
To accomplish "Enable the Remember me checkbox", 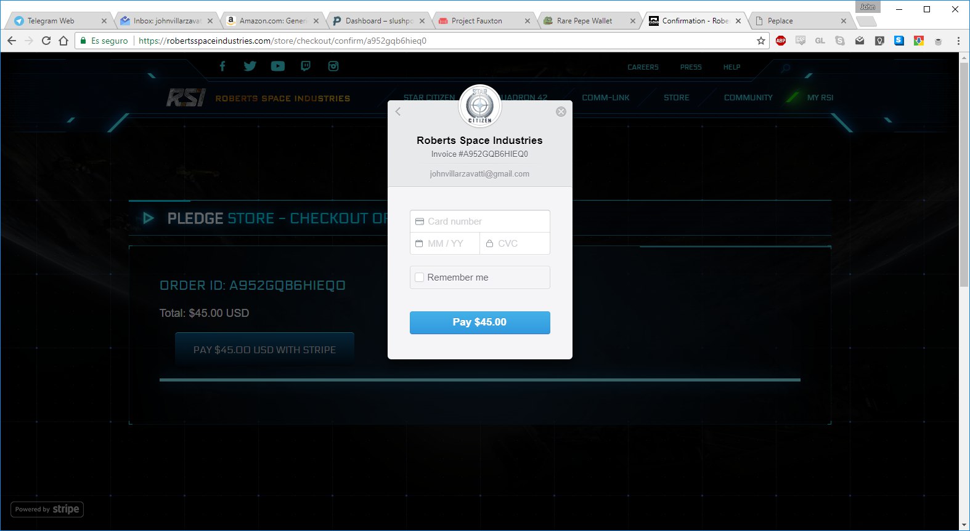I will [x=420, y=277].
